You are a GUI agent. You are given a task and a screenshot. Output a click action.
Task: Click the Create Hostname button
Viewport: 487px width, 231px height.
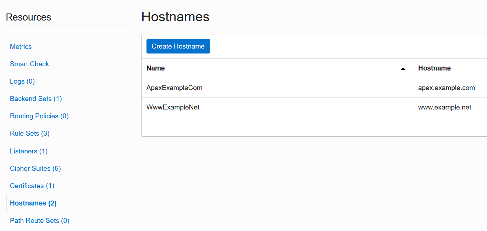click(178, 46)
